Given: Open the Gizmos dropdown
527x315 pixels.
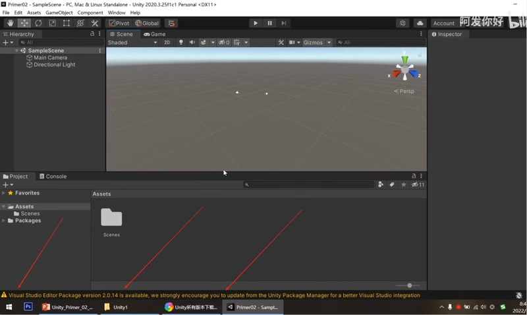Looking at the screenshot, I should 317,42.
